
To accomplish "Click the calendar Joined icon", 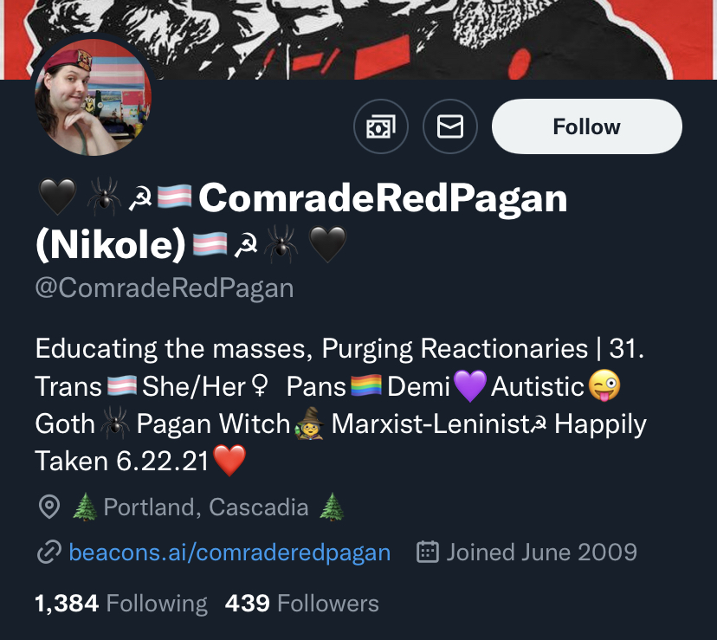I will 428,552.
